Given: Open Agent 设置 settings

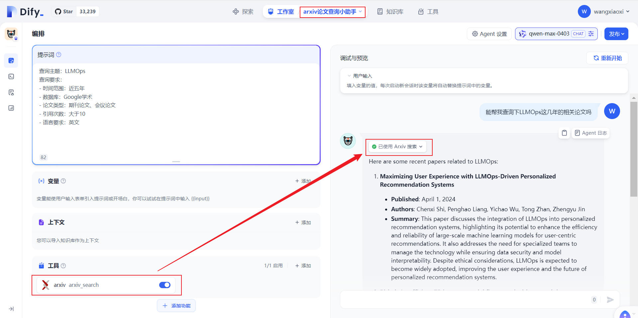Looking at the screenshot, I should (489, 34).
